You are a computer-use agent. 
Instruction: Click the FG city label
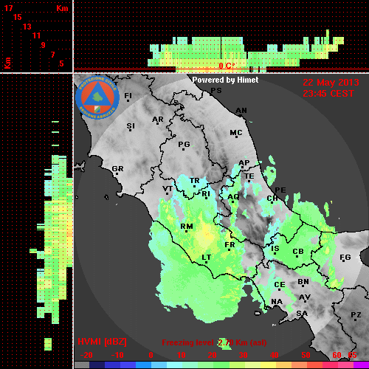click(345, 258)
